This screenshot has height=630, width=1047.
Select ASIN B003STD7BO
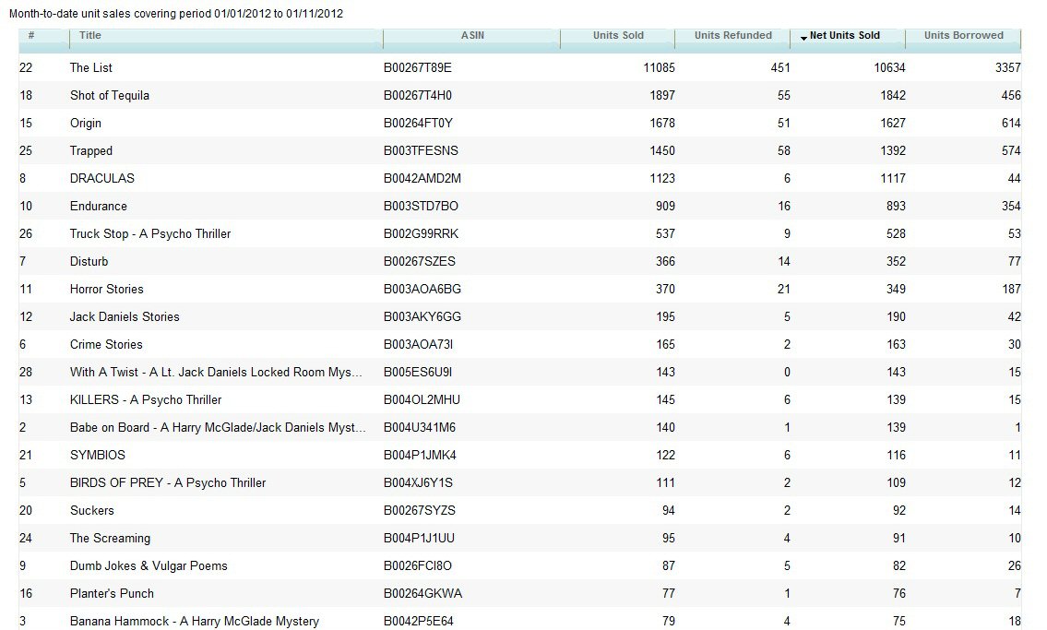(x=421, y=207)
